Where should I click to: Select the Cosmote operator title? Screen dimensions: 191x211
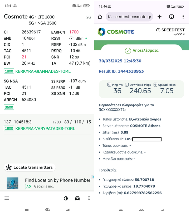point(16,17)
